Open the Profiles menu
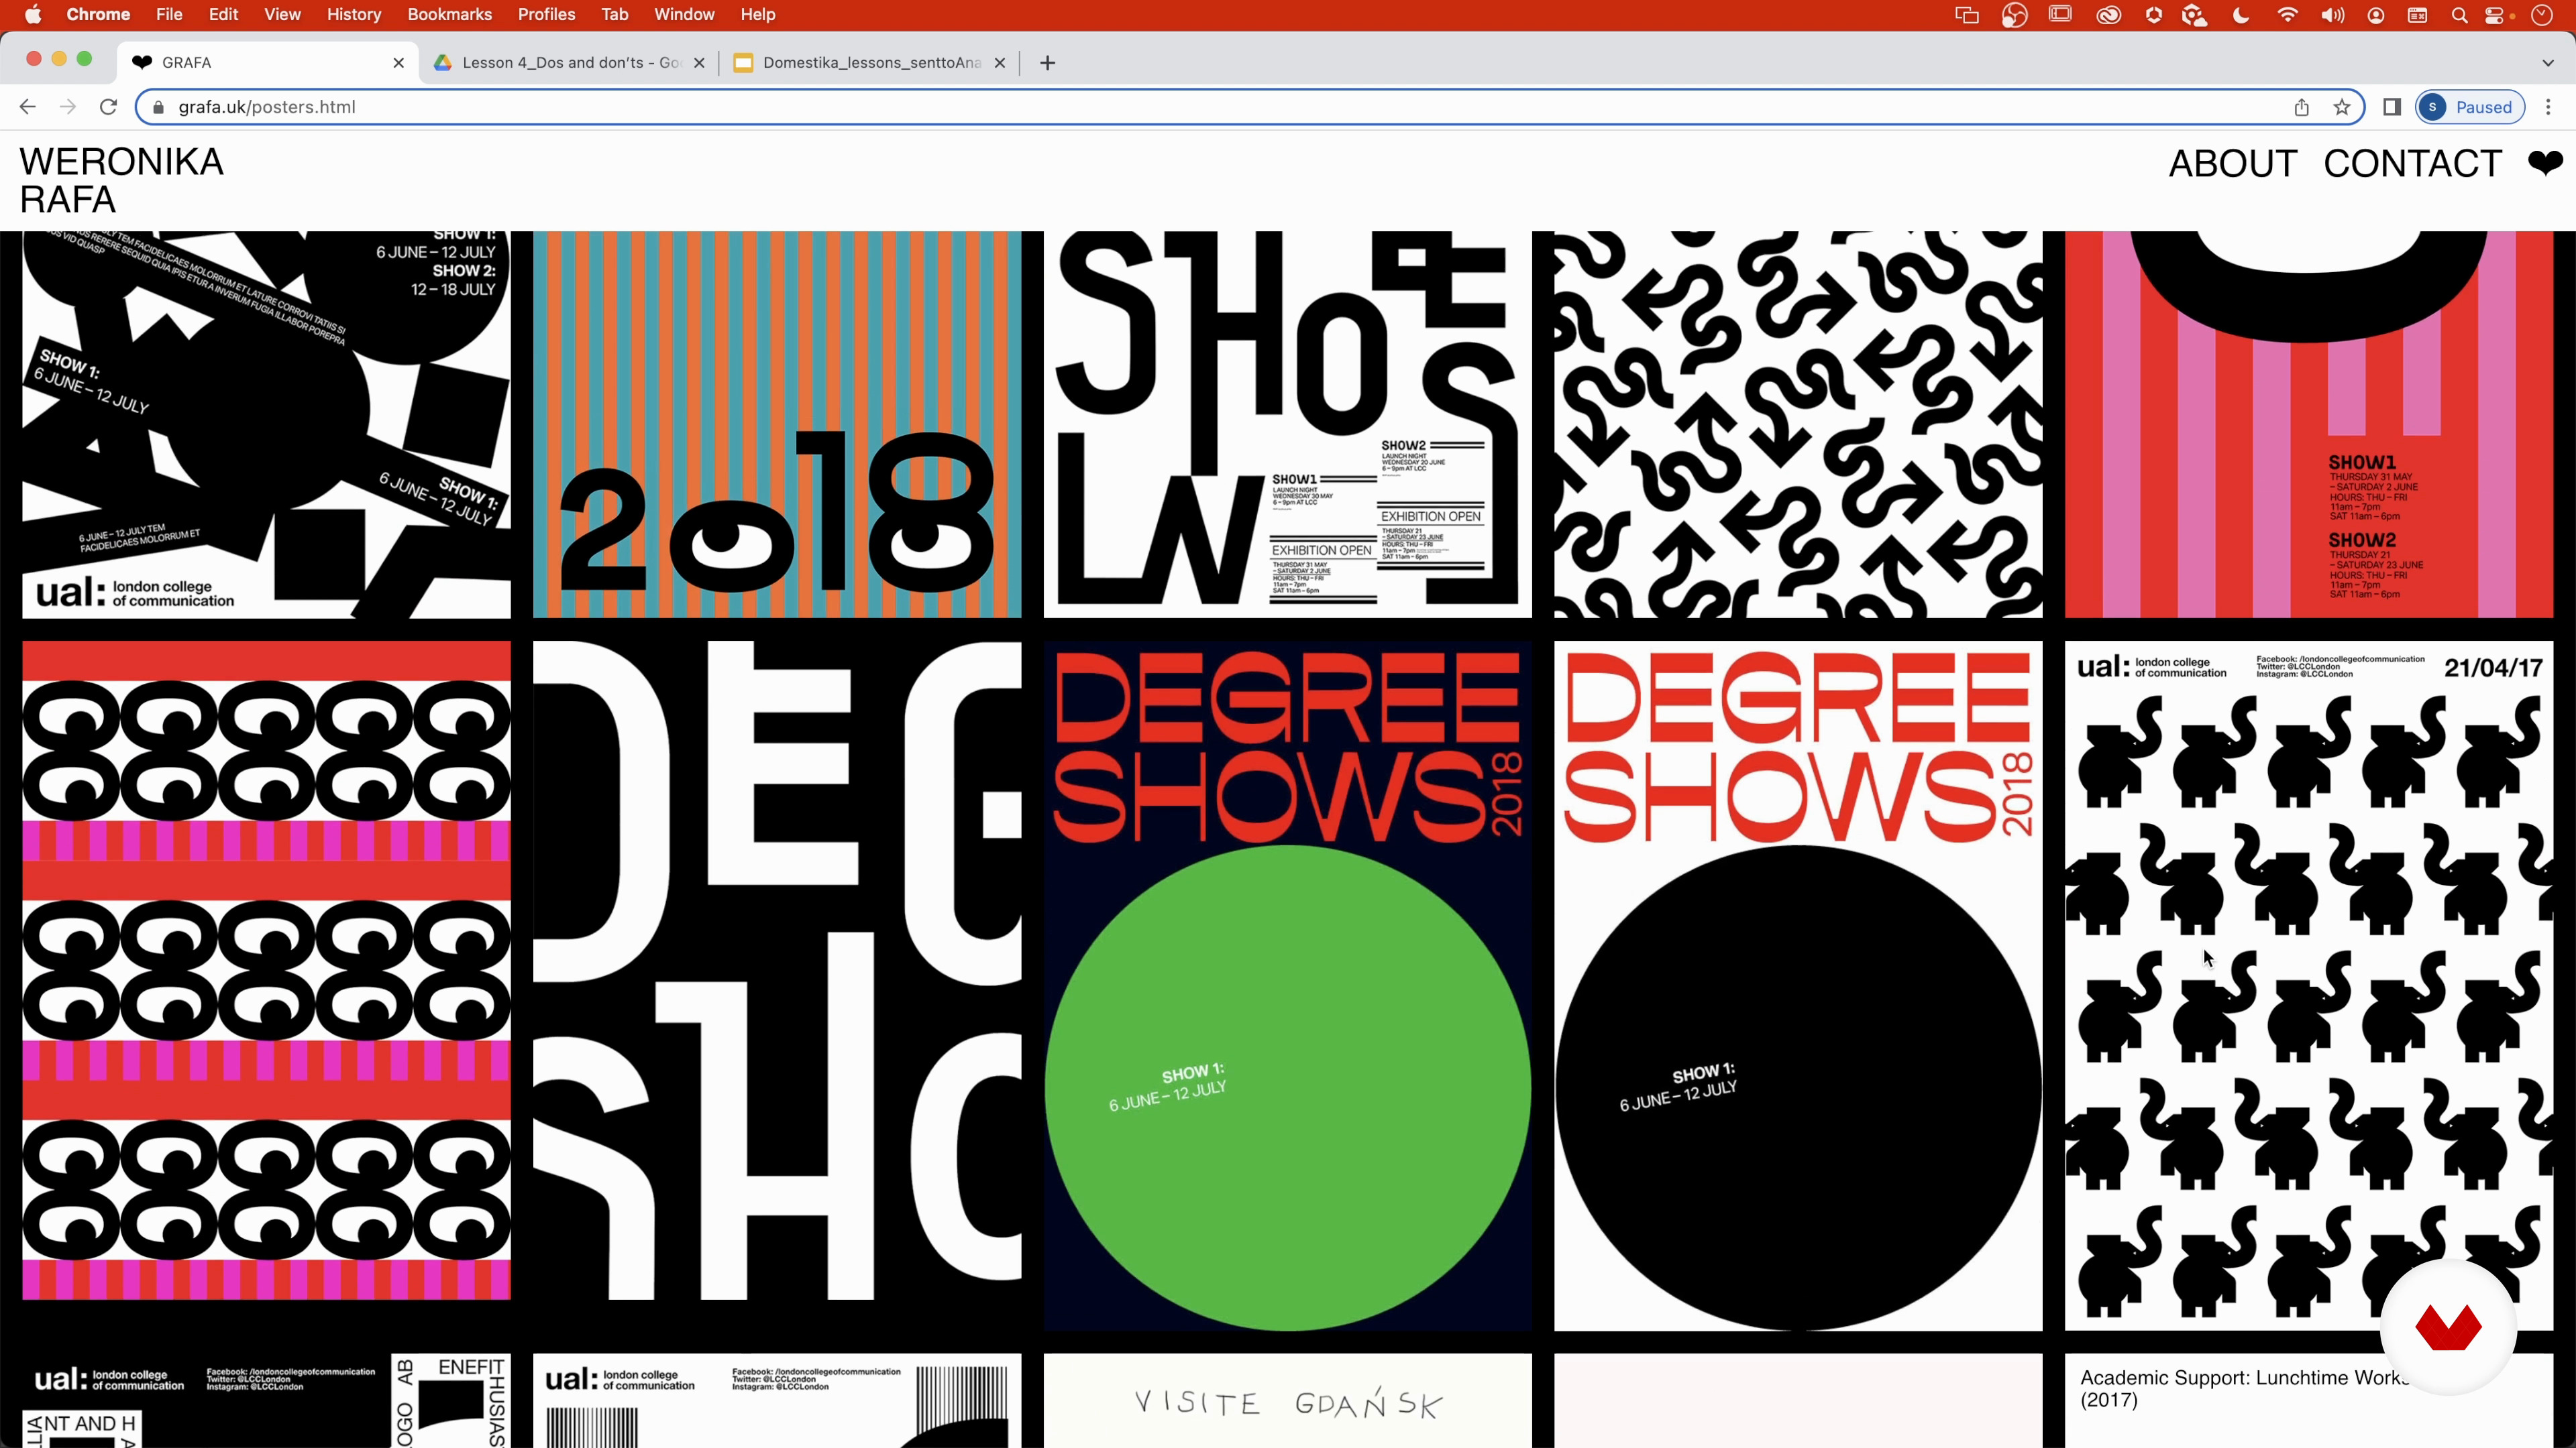 pyautogui.click(x=546, y=14)
